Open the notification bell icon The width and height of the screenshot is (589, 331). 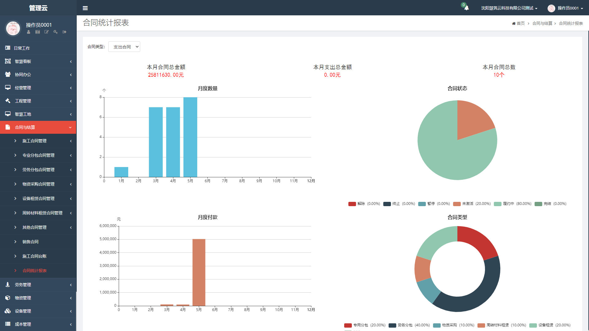(466, 8)
